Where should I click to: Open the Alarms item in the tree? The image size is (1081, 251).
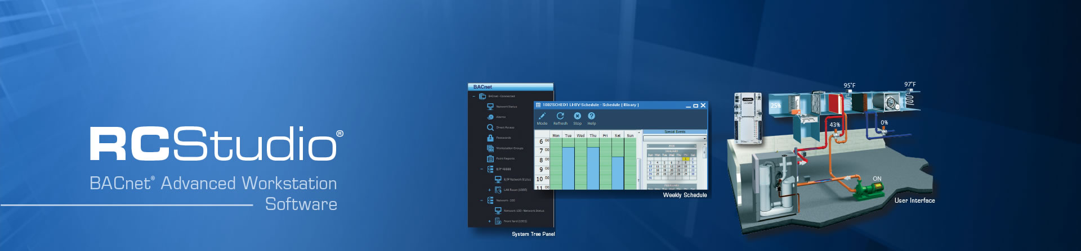pyautogui.click(x=497, y=117)
